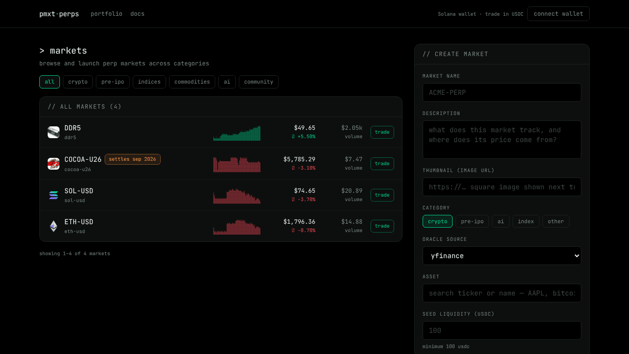Click the SOL-USD Solana logo icon
Viewport: 629px width, 354px height.
coord(54,195)
